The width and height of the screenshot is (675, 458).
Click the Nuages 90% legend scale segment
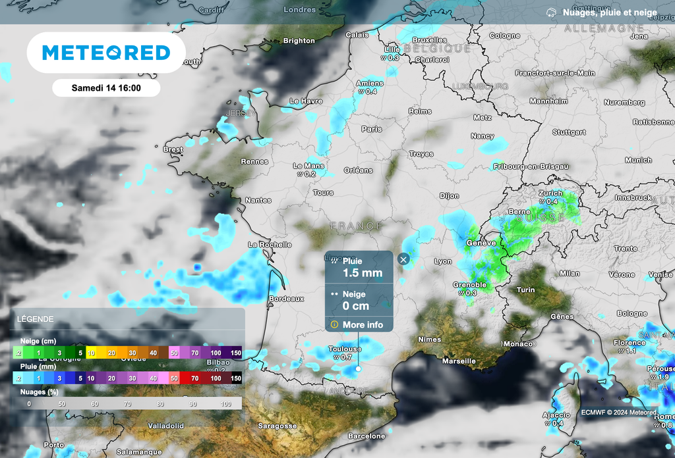click(x=193, y=403)
